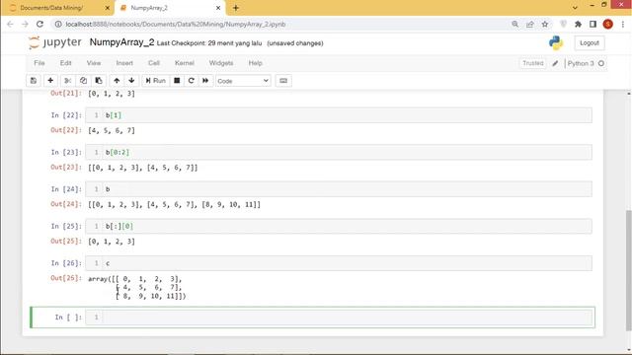Go forward in browser history
Viewport: 632px width, 355px height.
pos(25,24)
